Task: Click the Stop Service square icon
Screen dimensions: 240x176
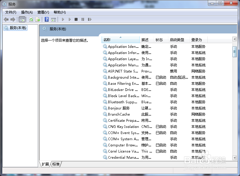Action: (x=76, y=19)
